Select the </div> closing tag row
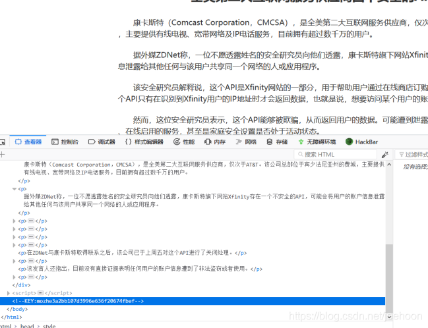428x328 pixels. point(21,285)
